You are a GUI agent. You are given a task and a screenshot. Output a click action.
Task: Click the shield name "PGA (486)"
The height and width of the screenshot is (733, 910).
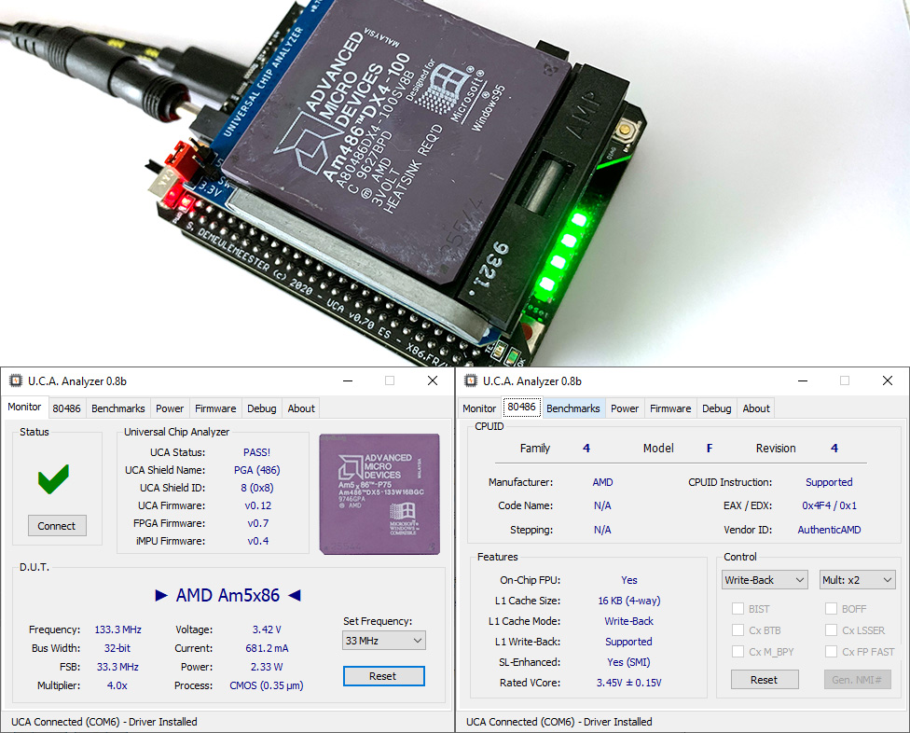click(x=257, y=470)
